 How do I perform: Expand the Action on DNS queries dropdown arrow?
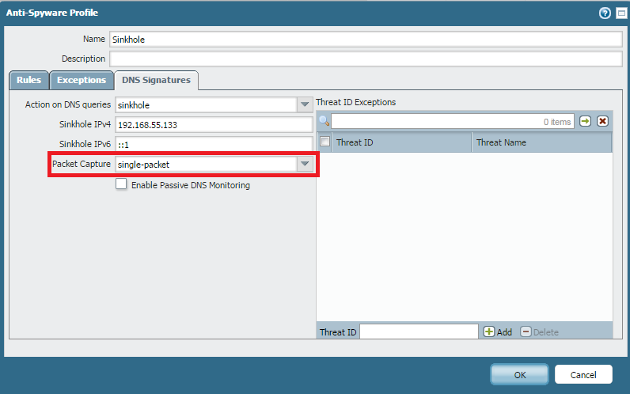click(x=305, y=104)
